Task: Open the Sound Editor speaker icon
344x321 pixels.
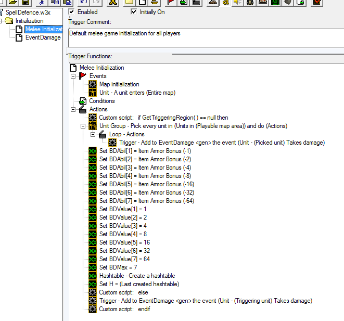Action: (238, 2)
